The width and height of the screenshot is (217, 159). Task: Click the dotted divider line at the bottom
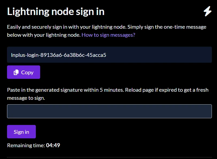coord(109,157)
